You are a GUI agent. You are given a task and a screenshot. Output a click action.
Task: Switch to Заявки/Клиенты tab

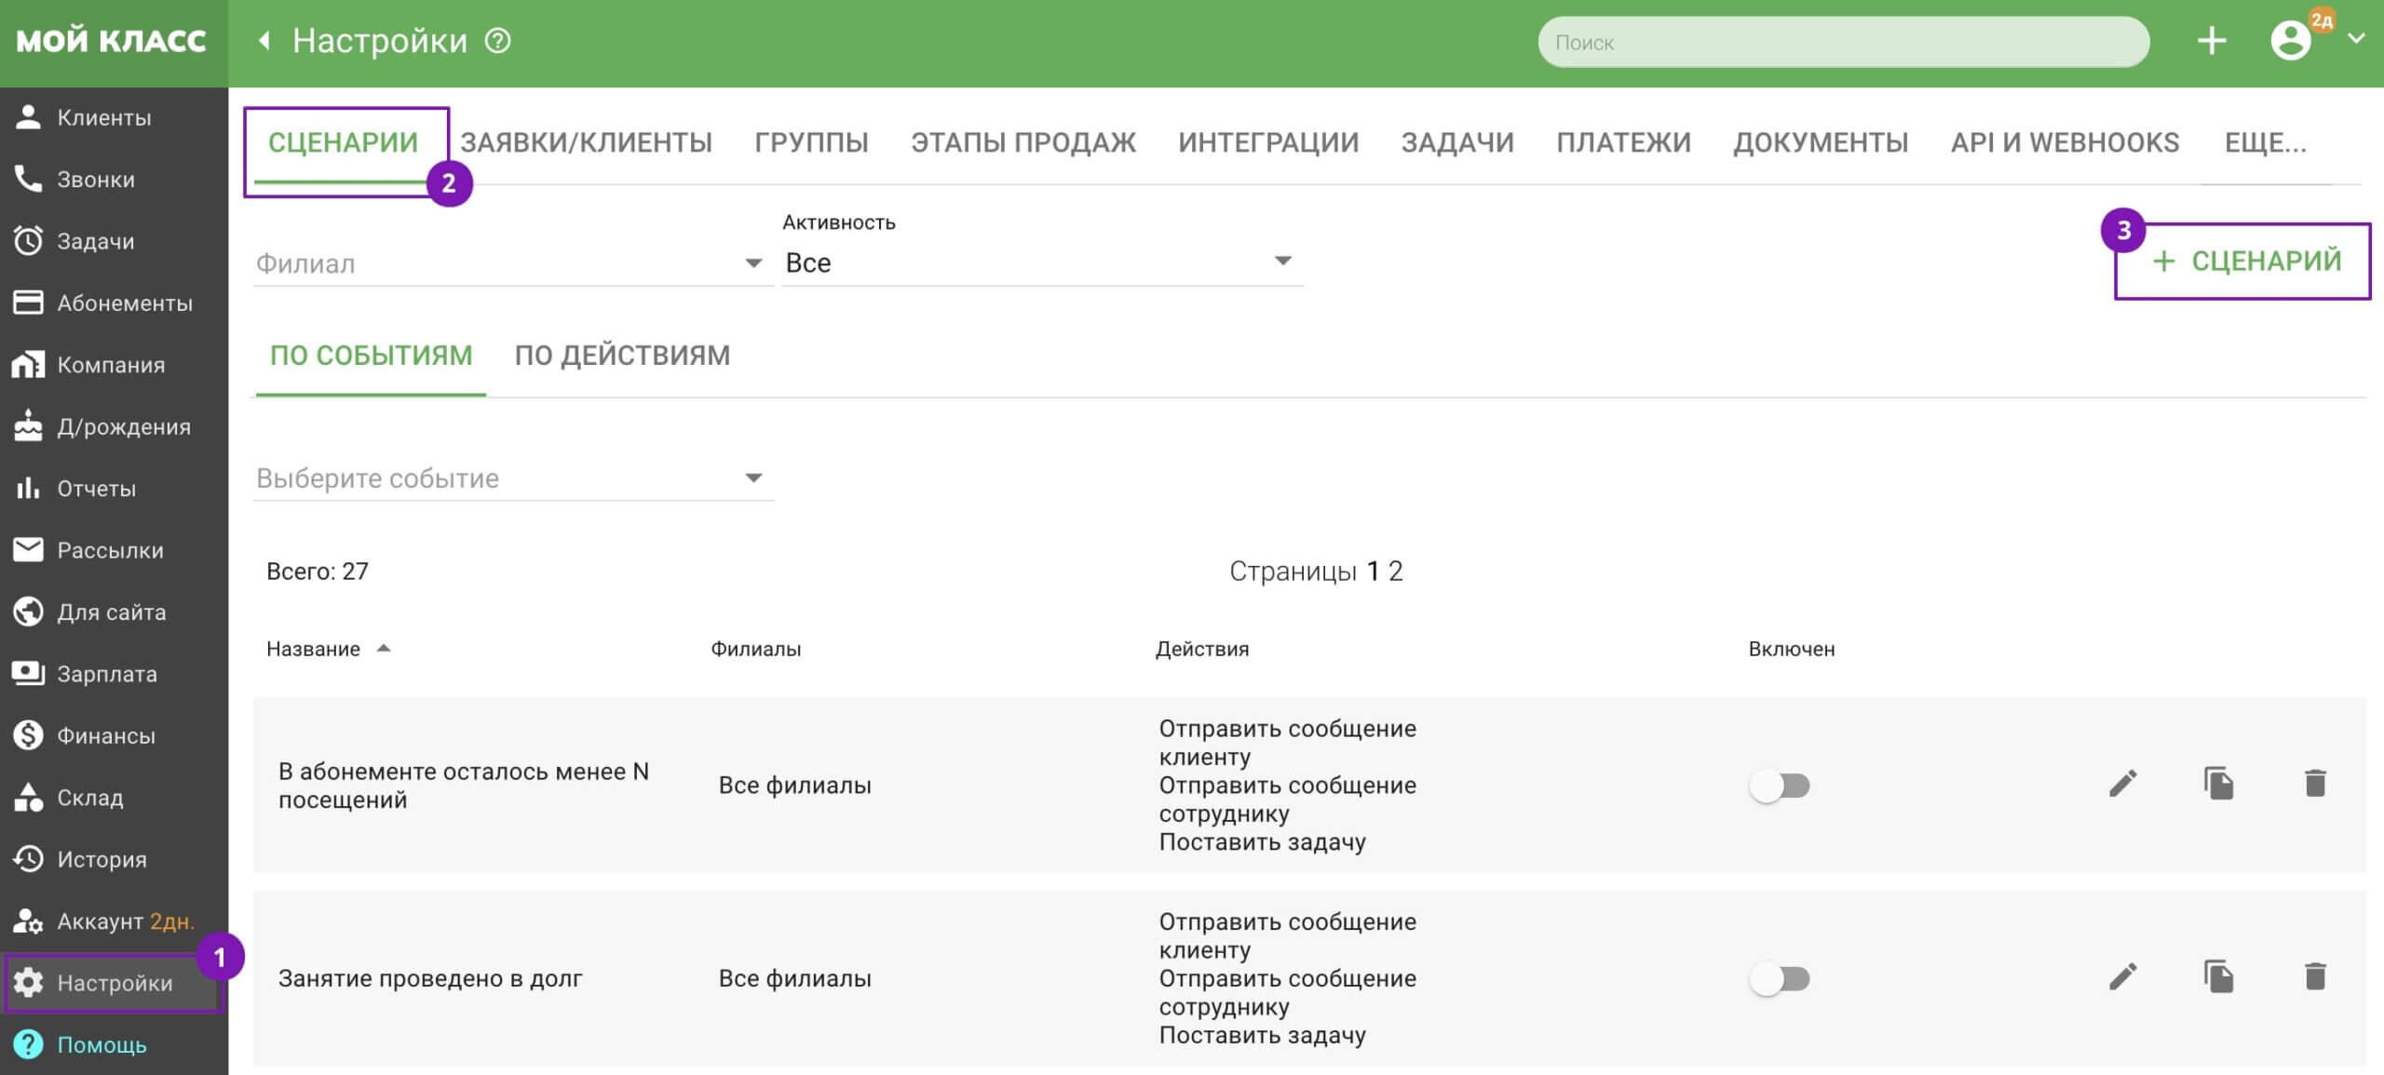coord(586,142)
